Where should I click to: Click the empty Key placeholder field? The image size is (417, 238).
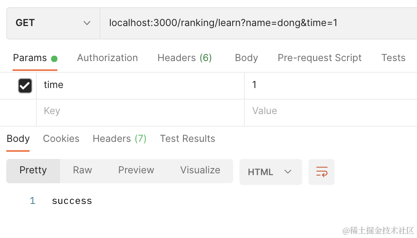tap(139, 111)
